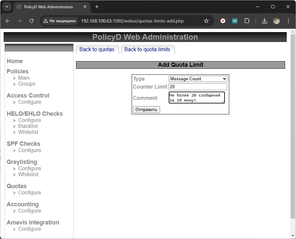
Task: Open Whitelist under HELO/EHLO Checks
Action: coord(28,132)
